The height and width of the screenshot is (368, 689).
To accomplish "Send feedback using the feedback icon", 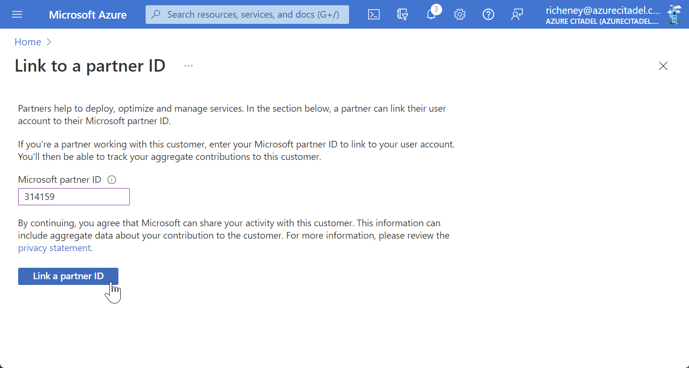I will point(517,14).
